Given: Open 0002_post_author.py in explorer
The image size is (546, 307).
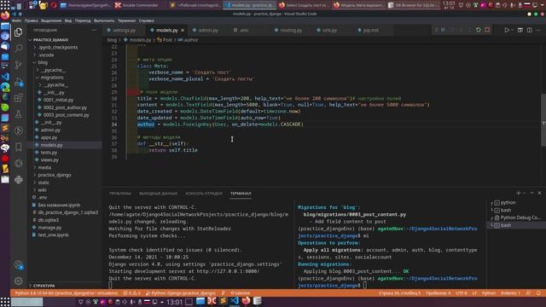Looking at the screenshot, I should (65, 107).
